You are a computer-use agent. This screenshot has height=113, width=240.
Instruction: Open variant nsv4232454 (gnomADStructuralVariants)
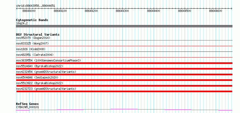(x=46, y=72)
